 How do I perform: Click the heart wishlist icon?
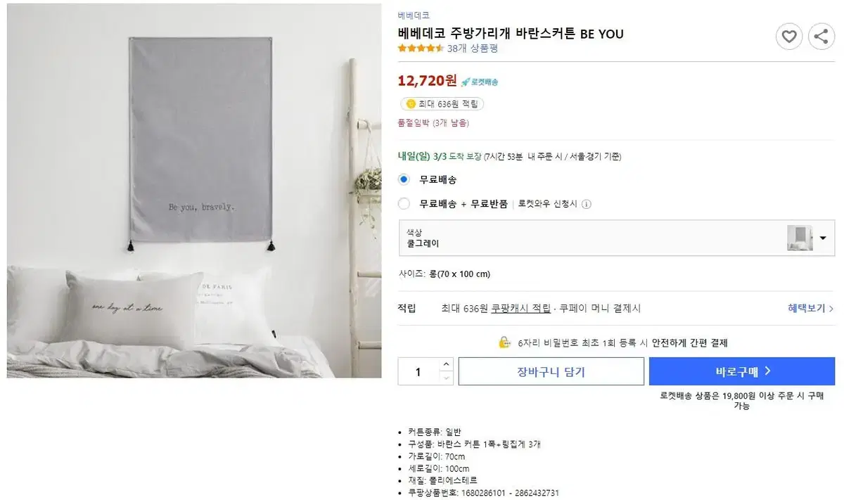click(x=789, y=36)
